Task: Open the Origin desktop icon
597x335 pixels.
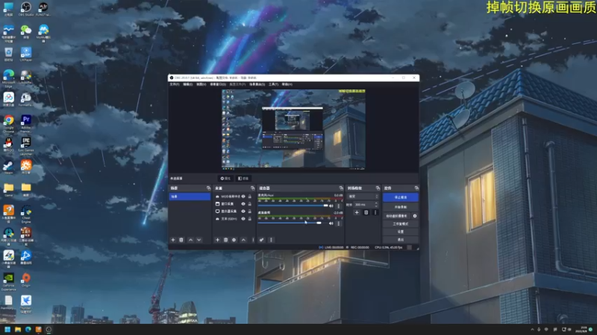Action: point(26,281)
